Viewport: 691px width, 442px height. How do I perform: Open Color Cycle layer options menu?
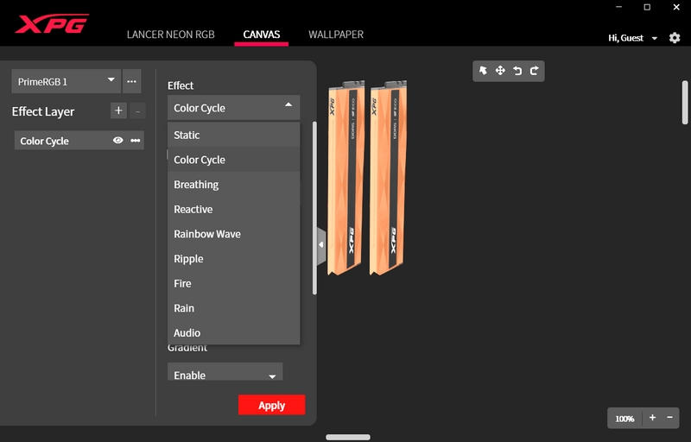(x=136, y=141)
